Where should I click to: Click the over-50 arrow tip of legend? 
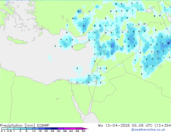(x=85, y=128)
